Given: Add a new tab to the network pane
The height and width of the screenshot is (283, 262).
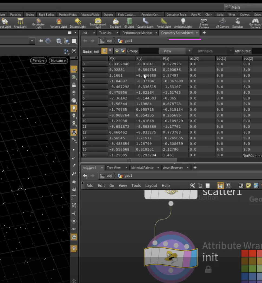Looking at the screenshot, I should (195, 168).
